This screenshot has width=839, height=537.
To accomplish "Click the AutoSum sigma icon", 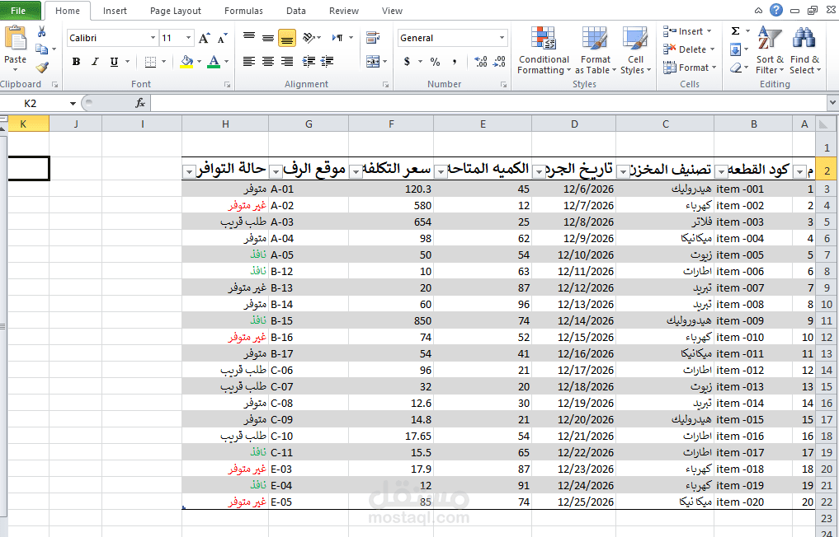I will [x=736, y=31].
